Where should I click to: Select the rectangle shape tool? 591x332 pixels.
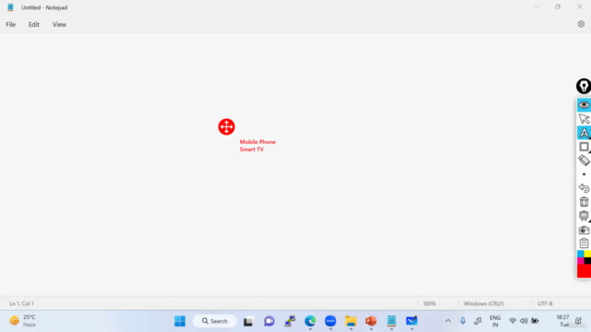tap(584, 147)
